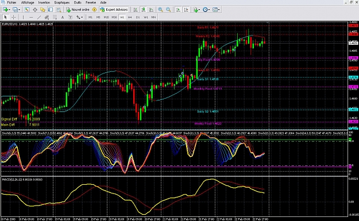The width and height of the screenshot is (359, 221).
Task: Select the H4 timeframe button
Action: (130, 17)
